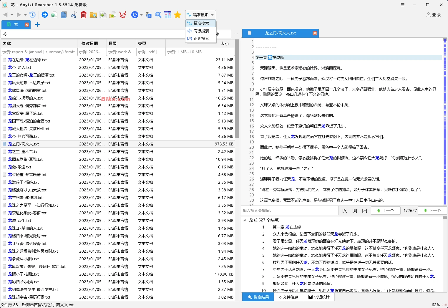Open back-arrow history dropdown

point(12,15)
